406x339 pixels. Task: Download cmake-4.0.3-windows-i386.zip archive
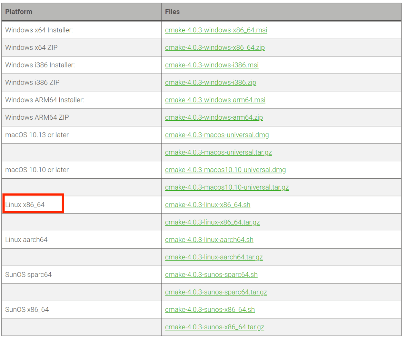(x=210, y=82)
